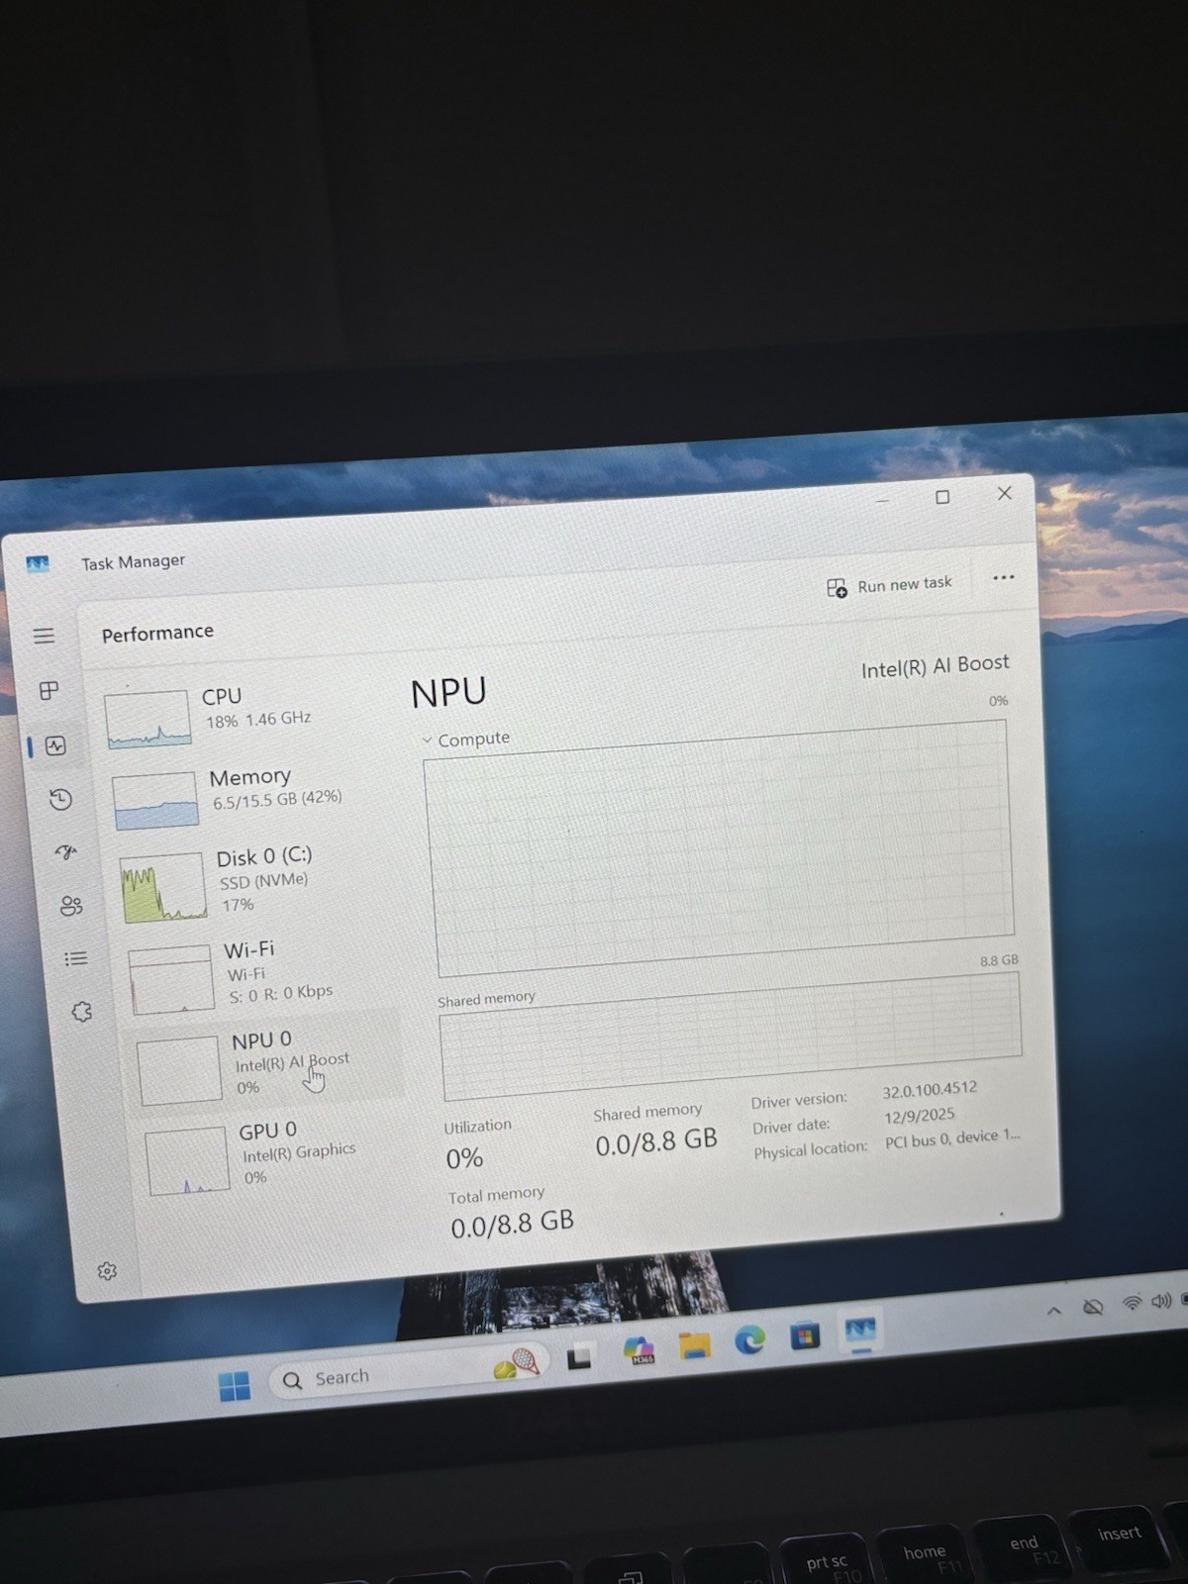
Task: Expand the Compute graph dropdown
Action: [x=466, y=740]
